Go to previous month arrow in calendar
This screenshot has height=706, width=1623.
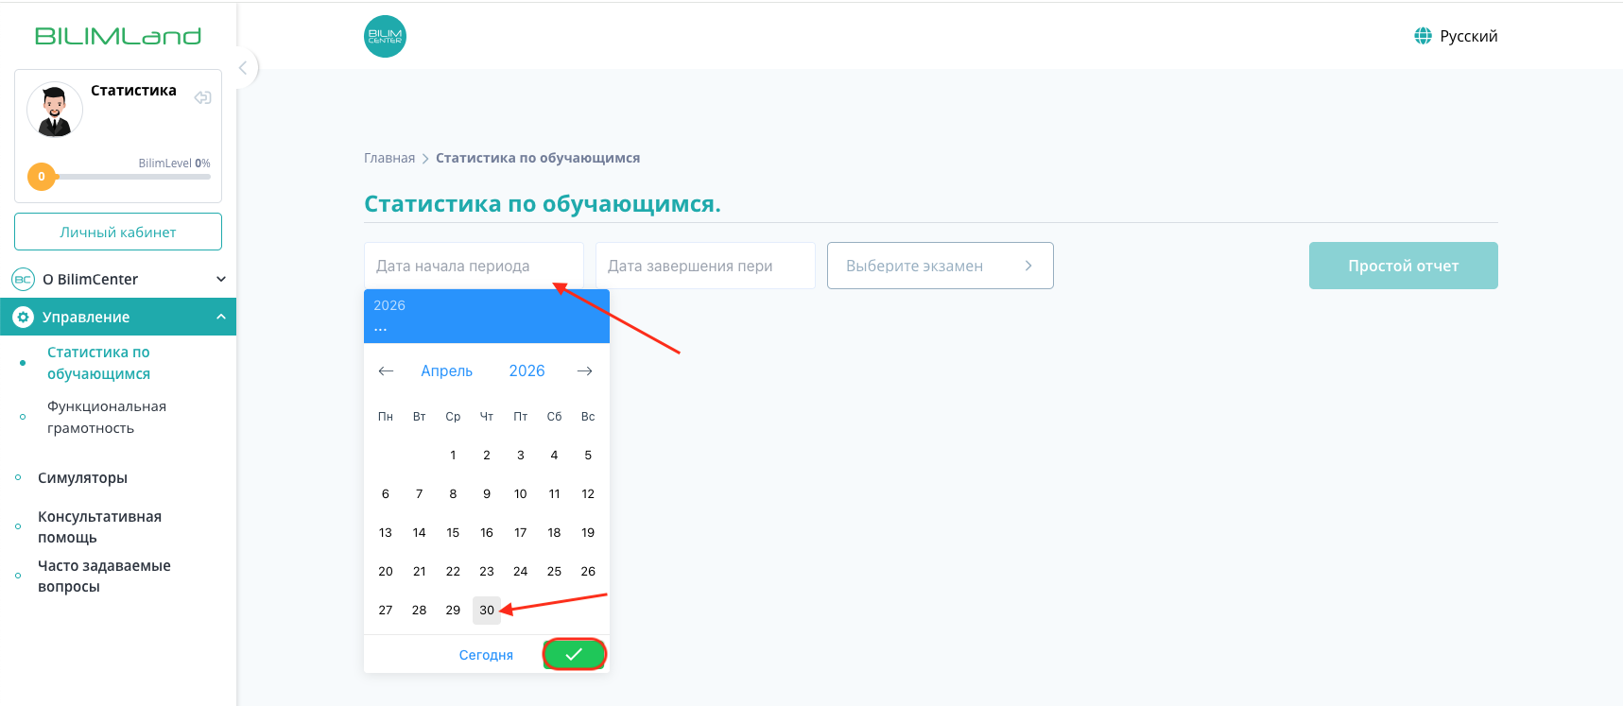click(386, 370)
